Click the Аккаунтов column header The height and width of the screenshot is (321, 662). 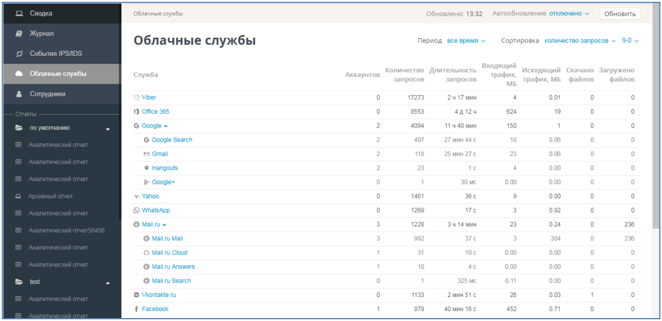[362, 75]
